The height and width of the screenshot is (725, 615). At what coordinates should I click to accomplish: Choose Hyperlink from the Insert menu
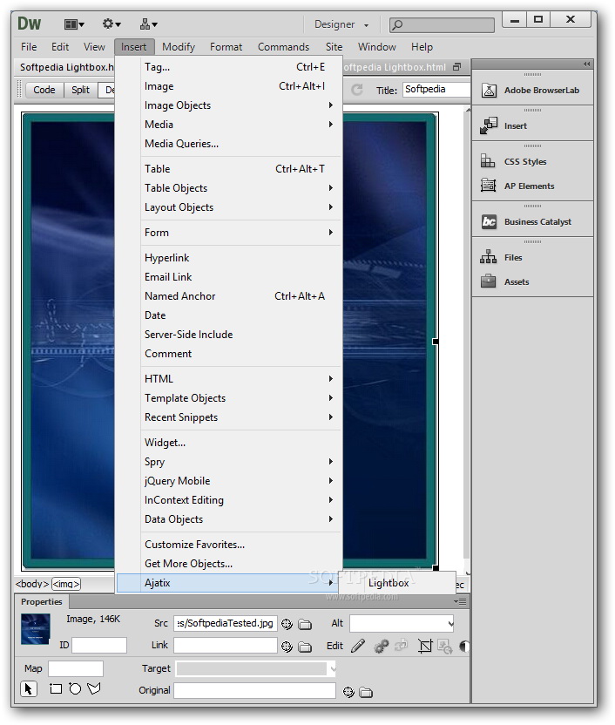coord(166,258)
